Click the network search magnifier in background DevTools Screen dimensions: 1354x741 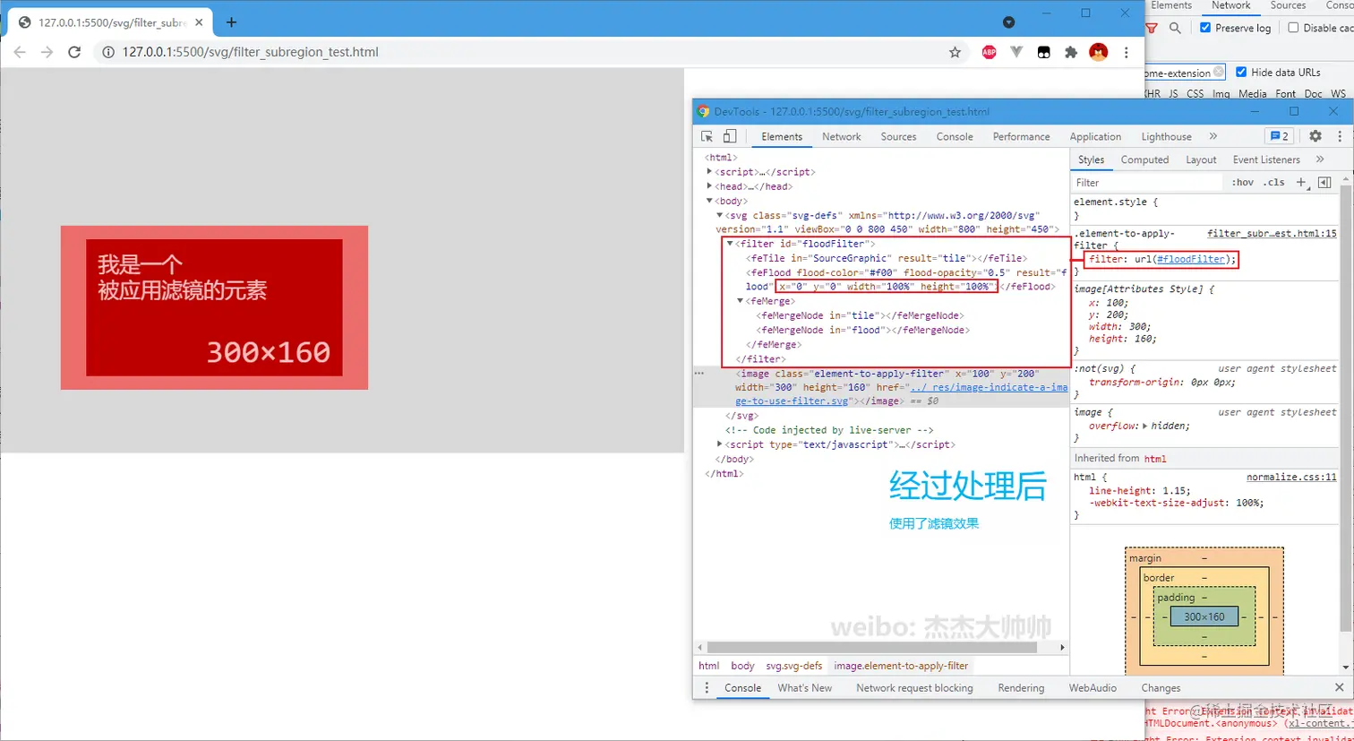pyautogui.click(x=1175, y=28)
